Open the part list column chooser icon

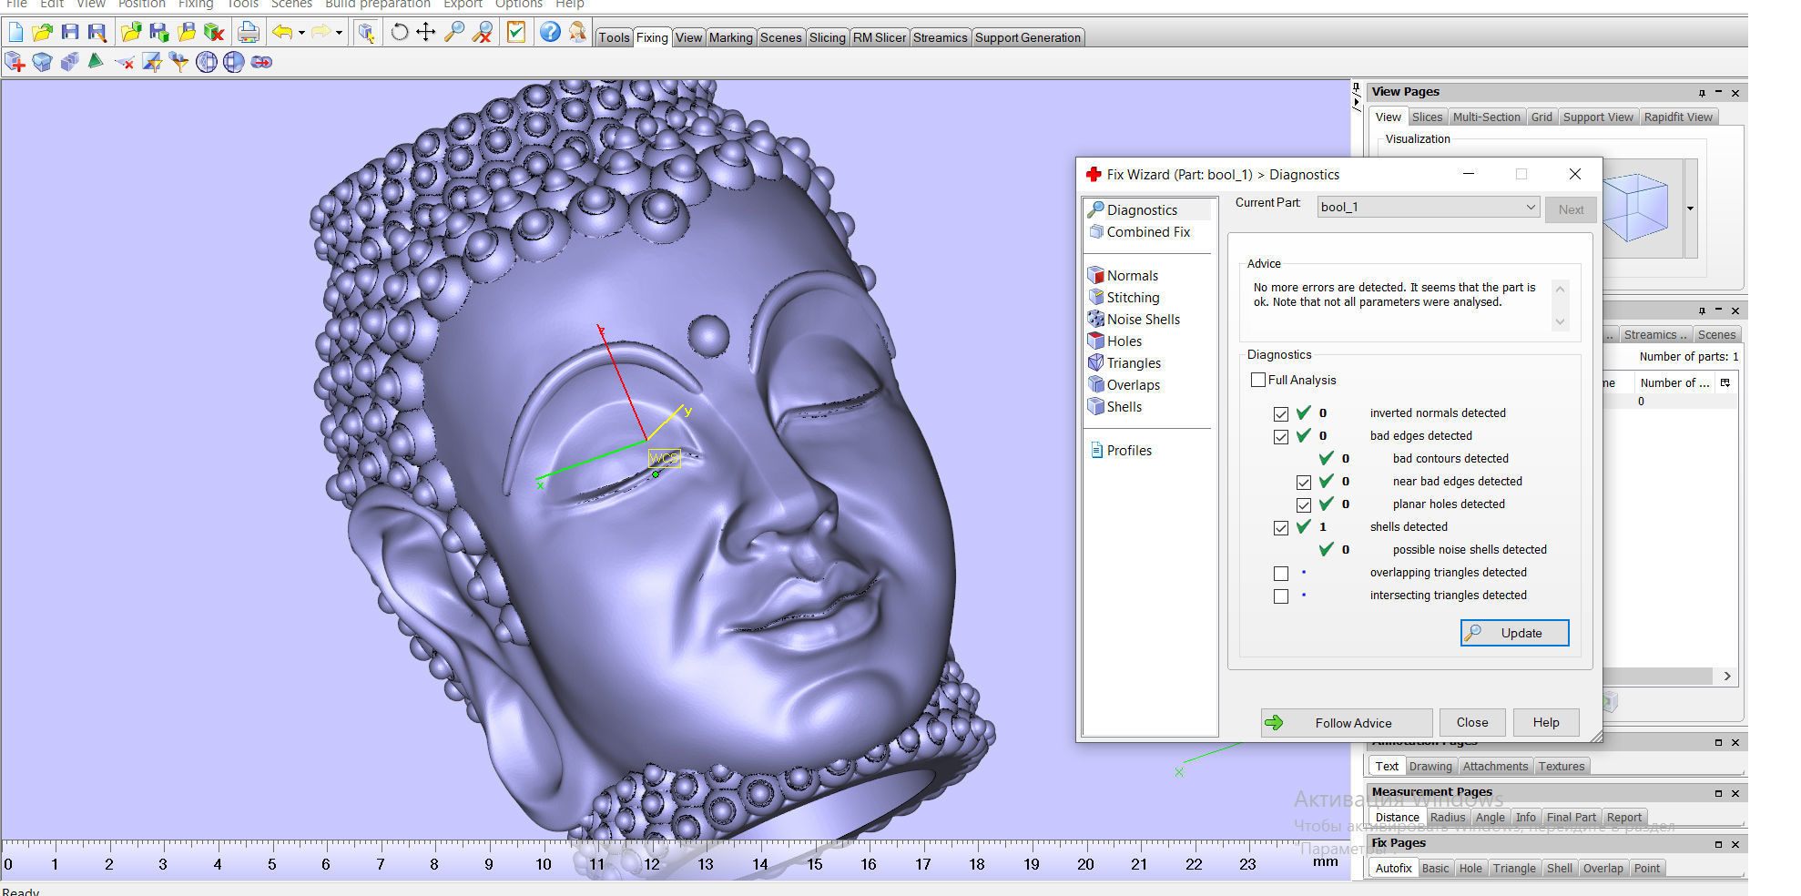pyautogui.click(x=1725, y=383)
